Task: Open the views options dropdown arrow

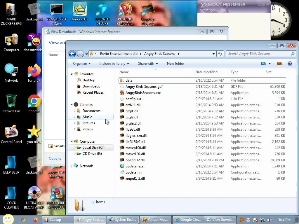Action: click(x=270, y=64)
